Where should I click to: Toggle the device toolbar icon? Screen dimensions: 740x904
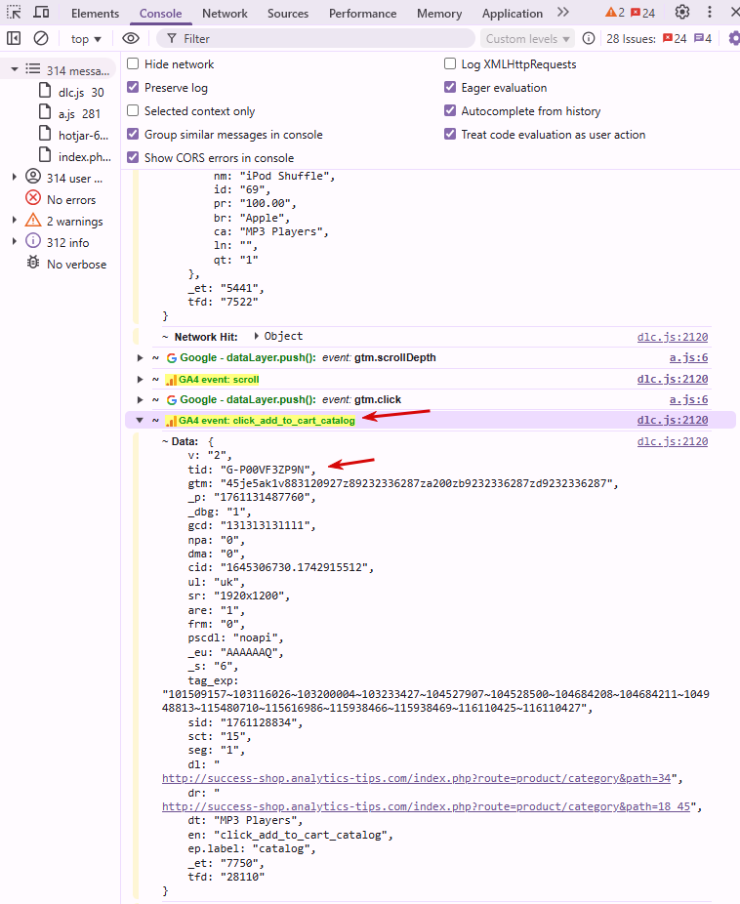(x=41, y=12)
